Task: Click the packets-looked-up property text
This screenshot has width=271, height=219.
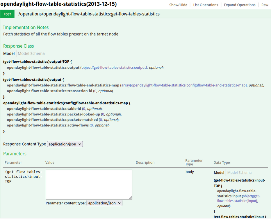Action: (54, 114)
